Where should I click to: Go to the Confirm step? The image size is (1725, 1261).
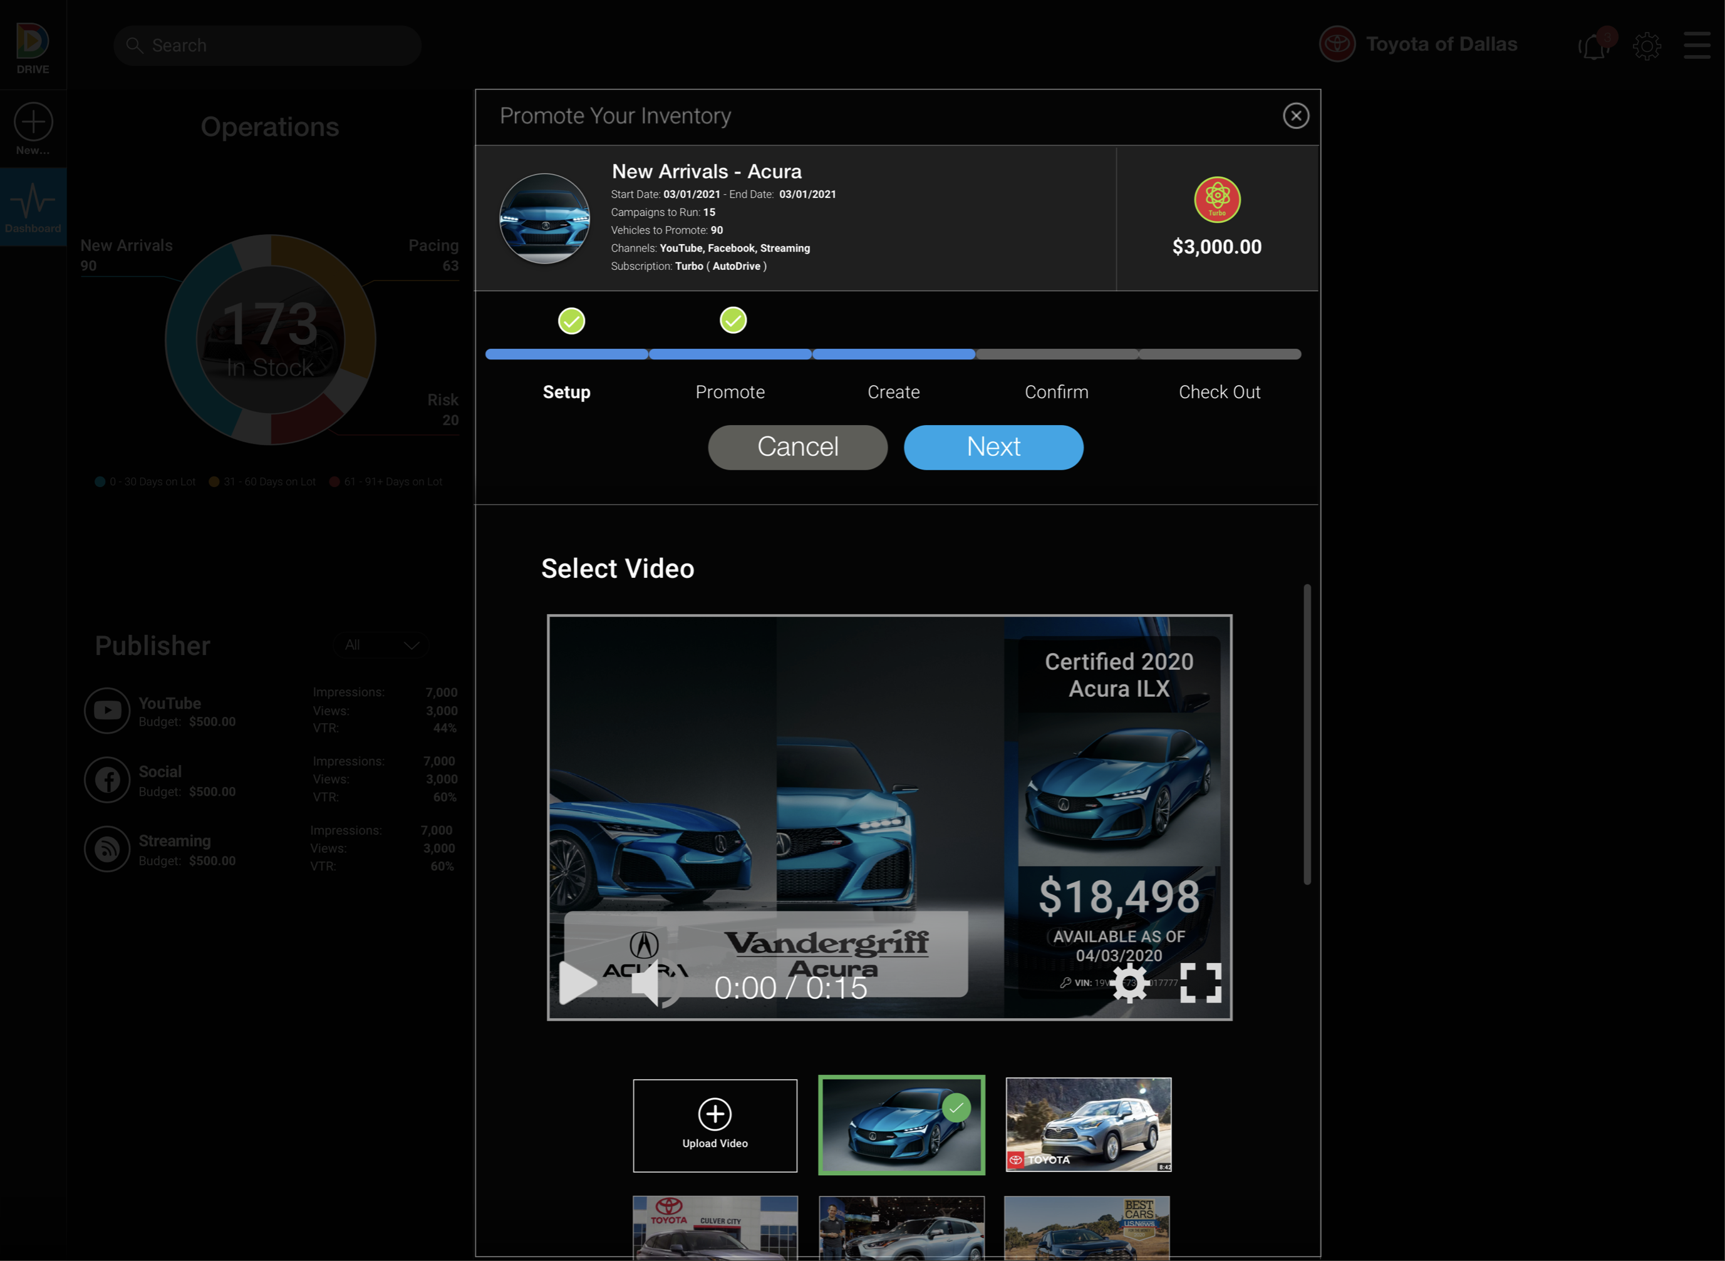tap(1056, 391)
